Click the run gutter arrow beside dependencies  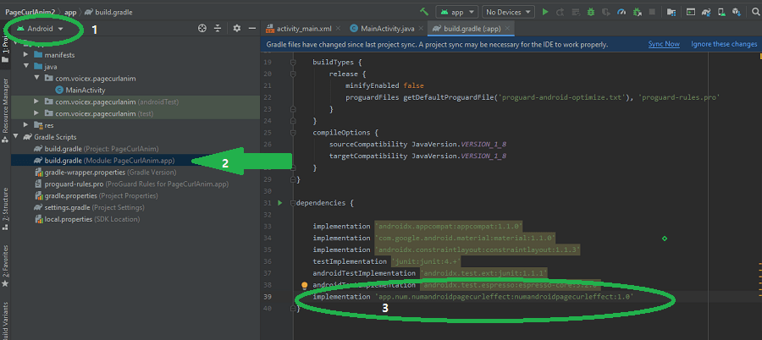pyautogui.click(x=280, y=202)
